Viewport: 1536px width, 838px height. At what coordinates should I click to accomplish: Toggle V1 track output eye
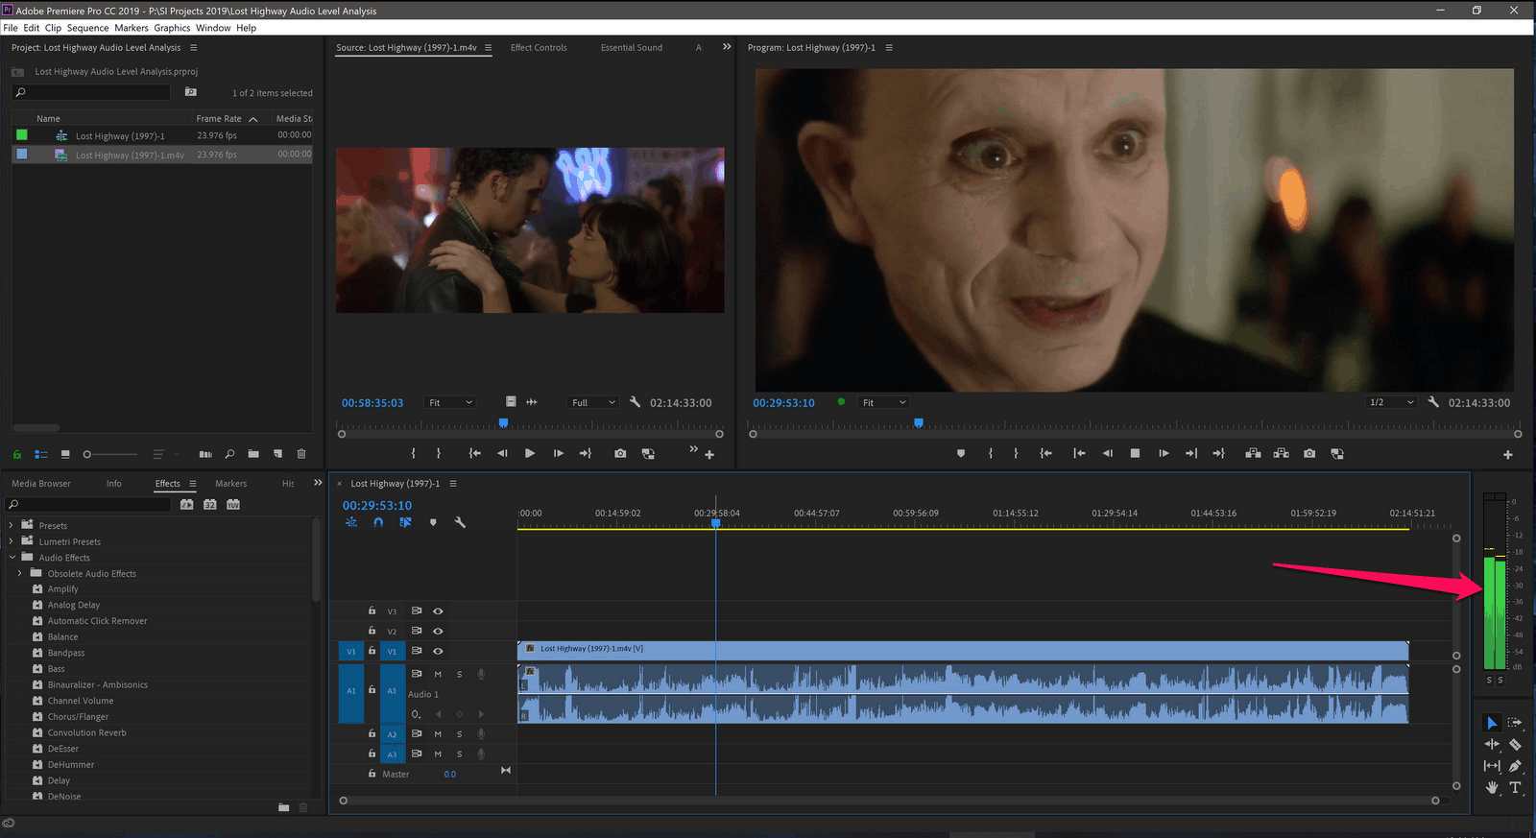[x=438, y=651]
